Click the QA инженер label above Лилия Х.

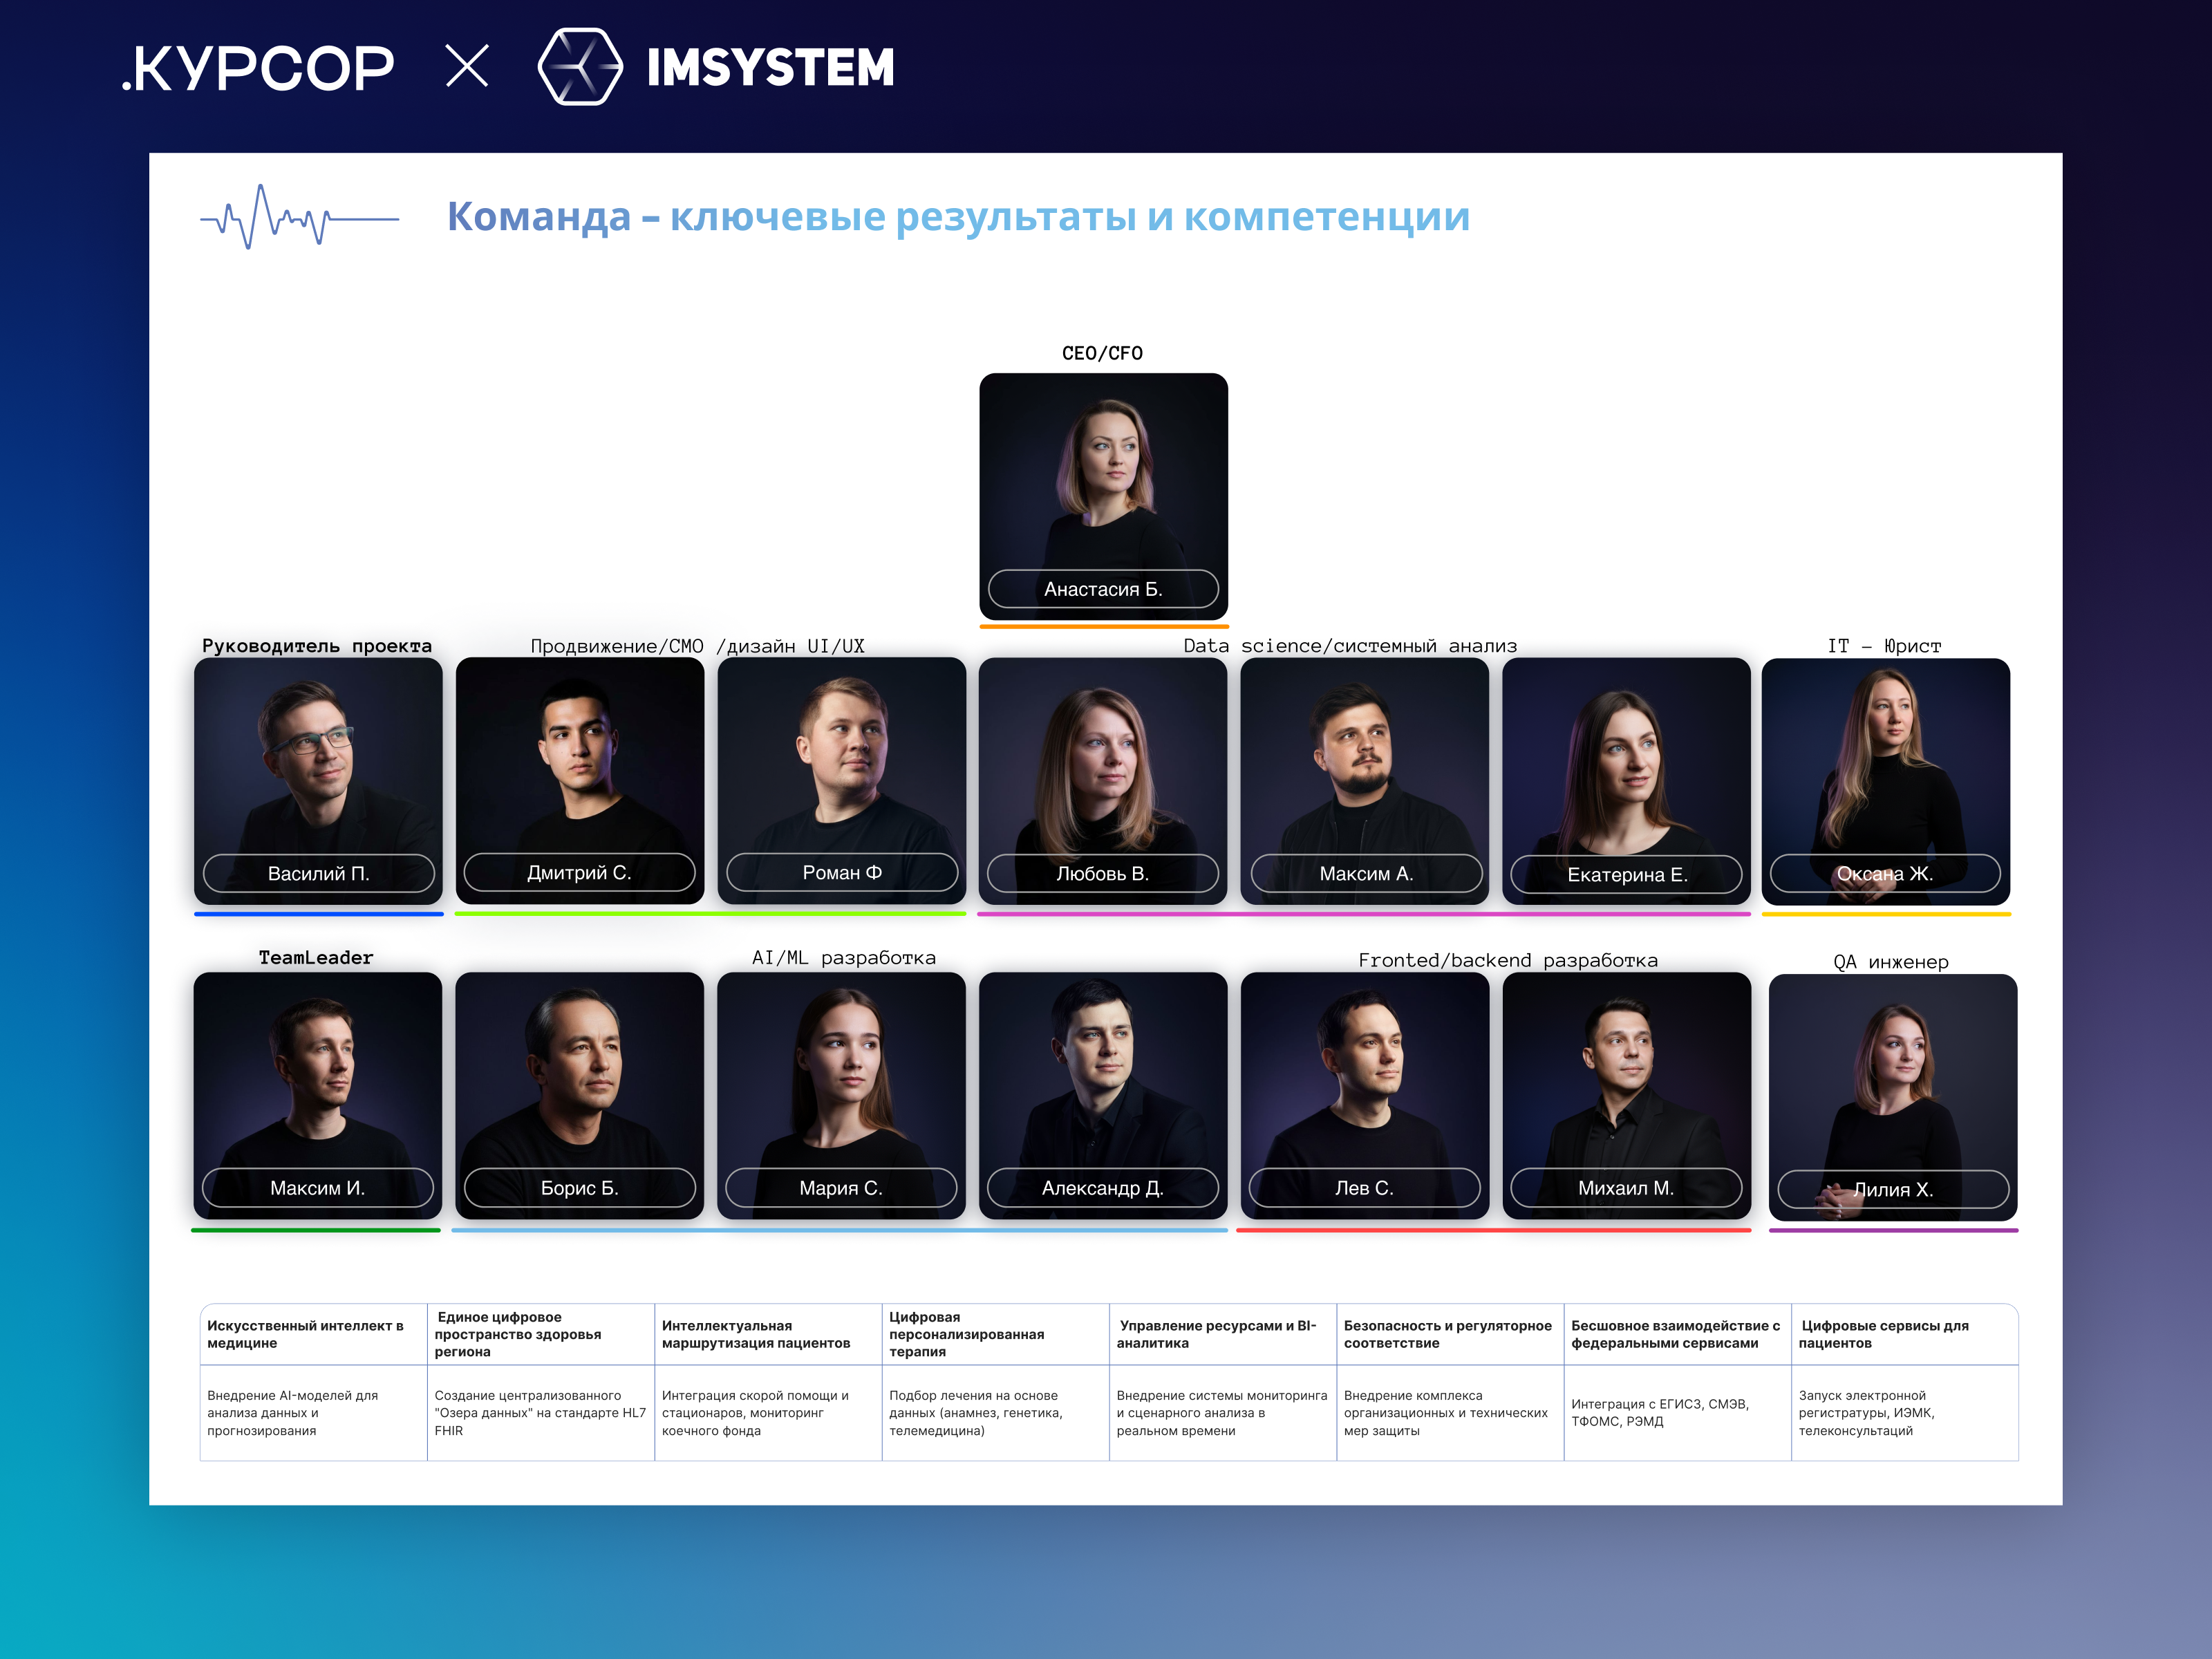pyautogui.click(x=1890, y=963)
